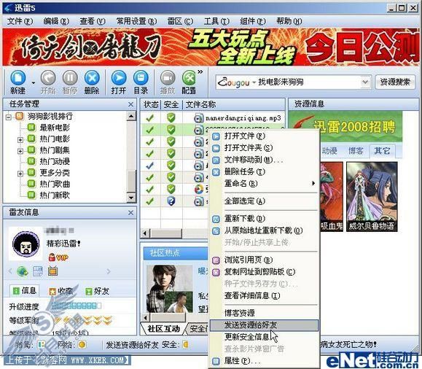Image resolution: width=422 pixels, height=369 pixels.
Task: Switch to the 信息 tab
Action: click(25, 291)
